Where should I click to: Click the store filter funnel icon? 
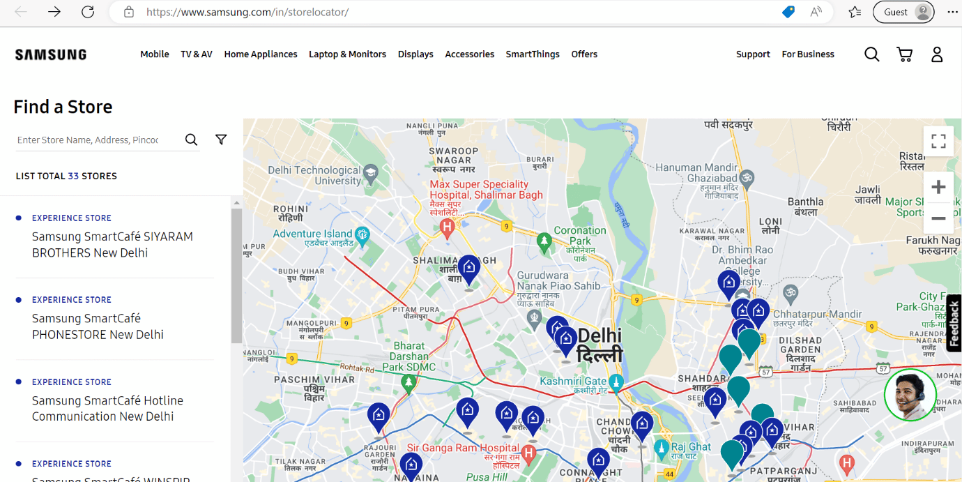[221, 140]
